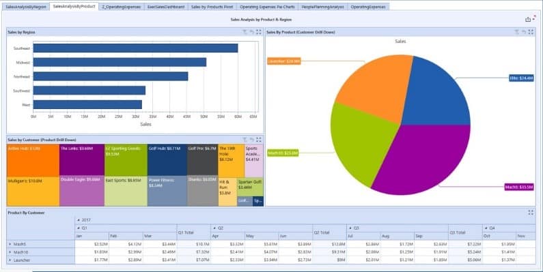
Task: Open the Z_OperatingExpenses tab
Action: click(x=122, y=7)
